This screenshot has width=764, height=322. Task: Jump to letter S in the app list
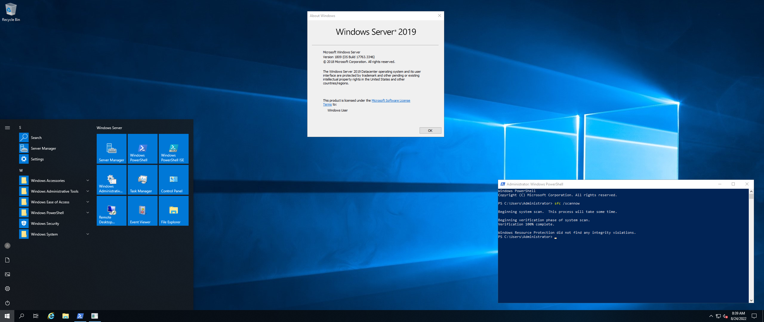pyautogui.click(x=20, y=127)
